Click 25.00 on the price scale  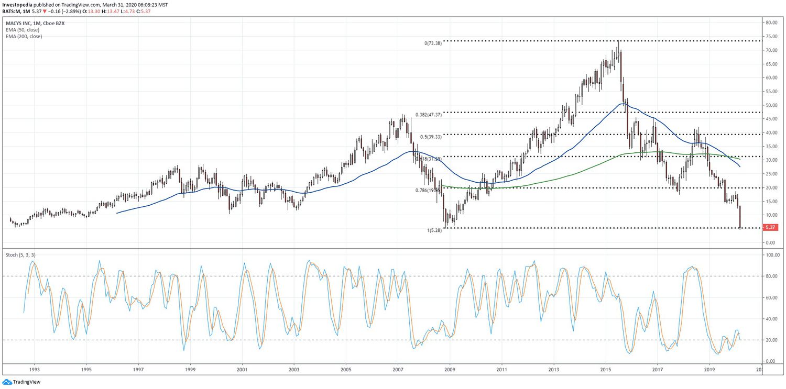(x=770, y=174)
